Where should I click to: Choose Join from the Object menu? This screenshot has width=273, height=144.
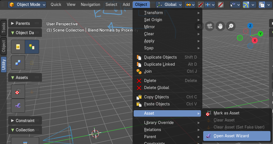point(167,71)
